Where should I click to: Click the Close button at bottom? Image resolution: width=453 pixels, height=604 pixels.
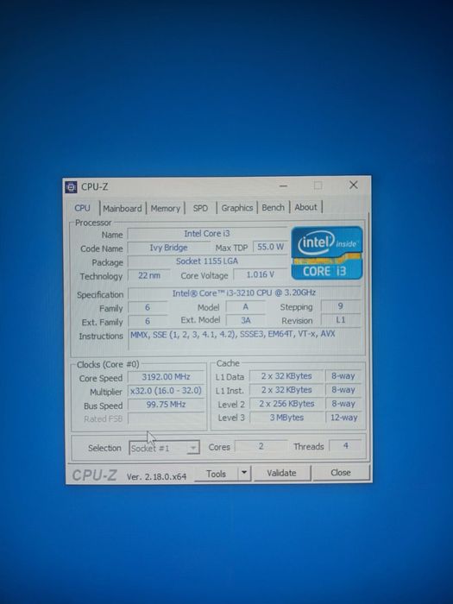[x=341, y=472]
